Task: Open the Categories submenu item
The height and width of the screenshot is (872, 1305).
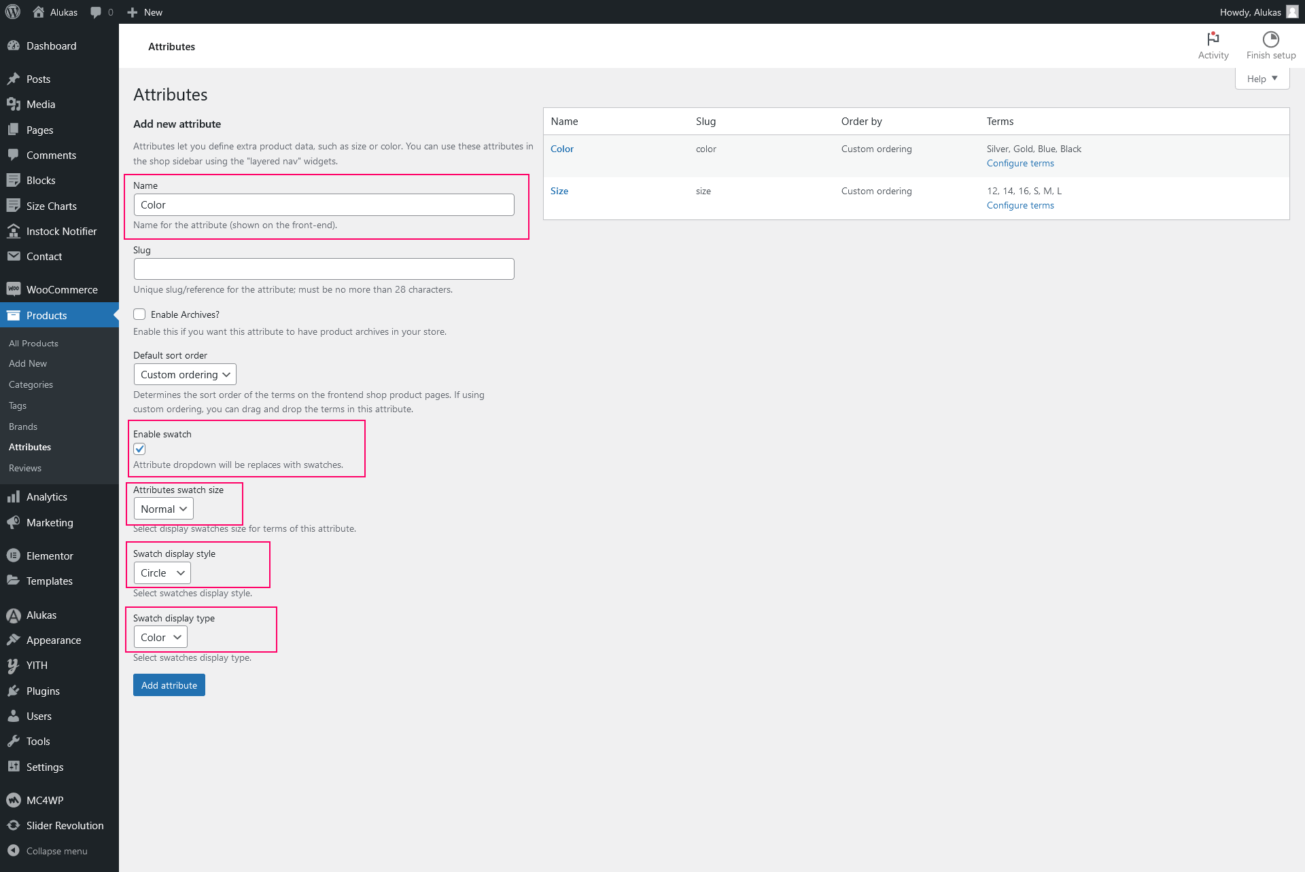Action: click(31, 384)
